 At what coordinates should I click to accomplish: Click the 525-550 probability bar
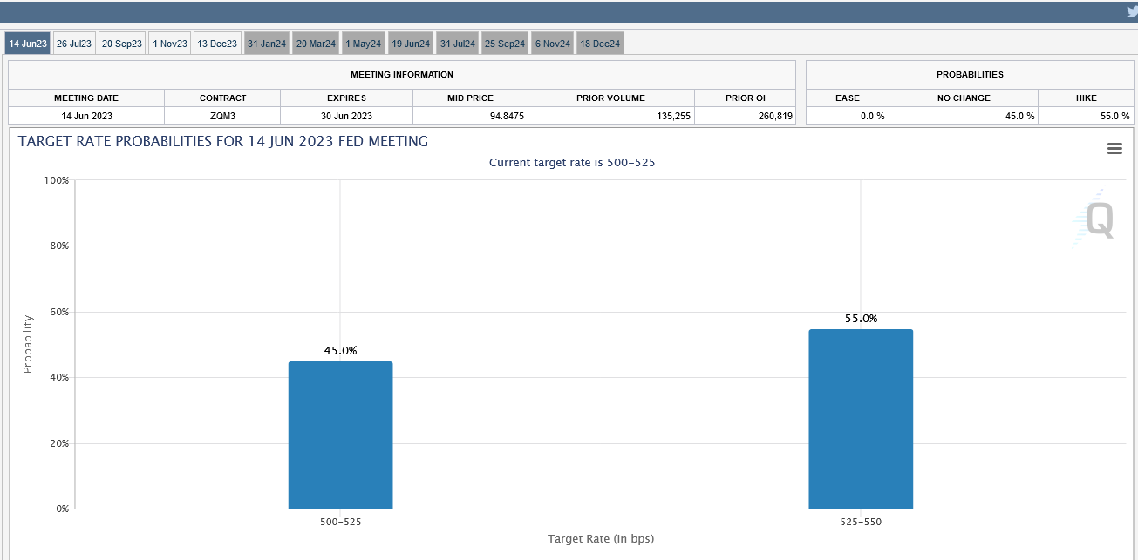click(x=861, y=419)
